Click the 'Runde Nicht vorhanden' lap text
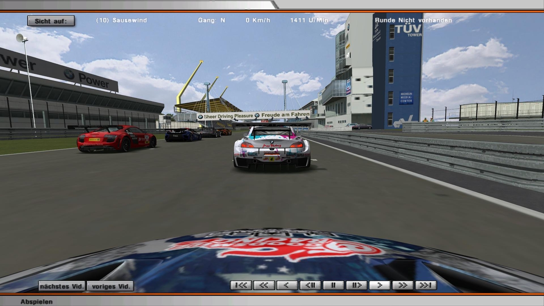This screenshot has height=306, width=544. tap(413, 20)
